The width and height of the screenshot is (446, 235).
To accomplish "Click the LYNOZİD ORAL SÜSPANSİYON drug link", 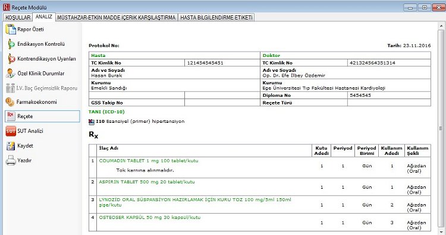I will click(195, 202).
